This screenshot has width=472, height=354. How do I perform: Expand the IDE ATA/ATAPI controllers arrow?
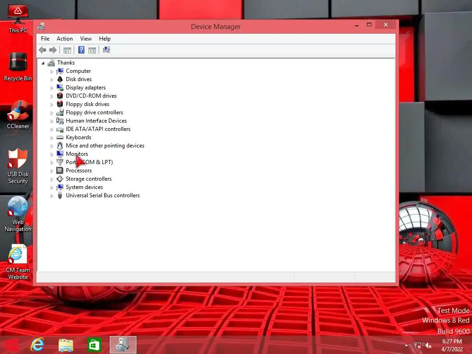52,130
